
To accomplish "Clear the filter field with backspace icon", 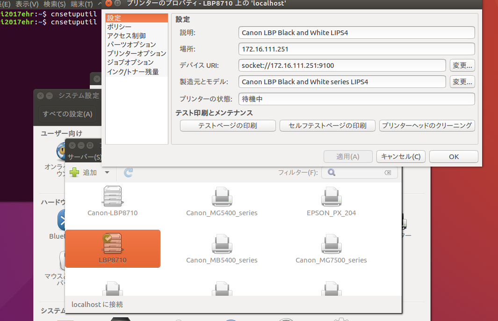I will point(388,173).
